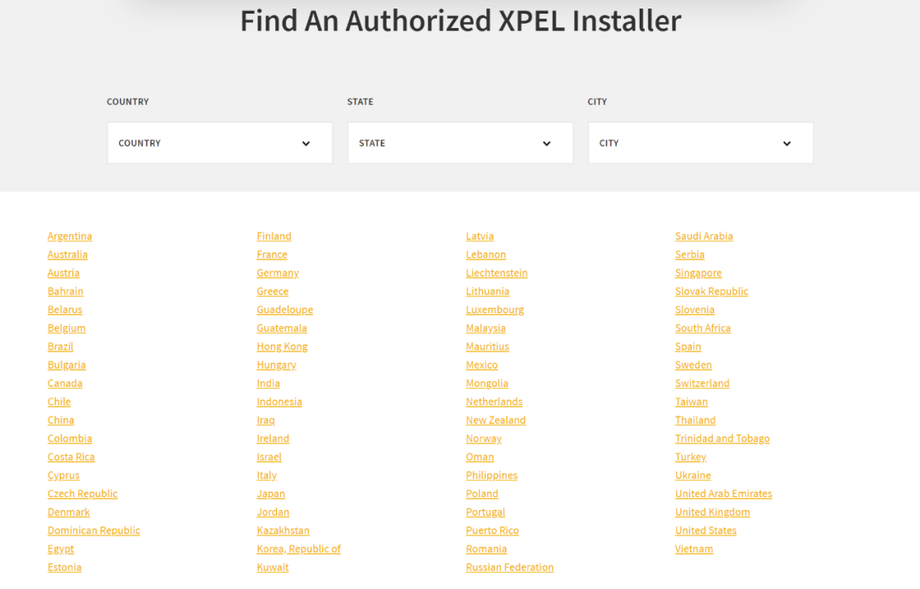Click the Colombia link
This screenshot has width=920, height=589.
(x=70, y=438)
